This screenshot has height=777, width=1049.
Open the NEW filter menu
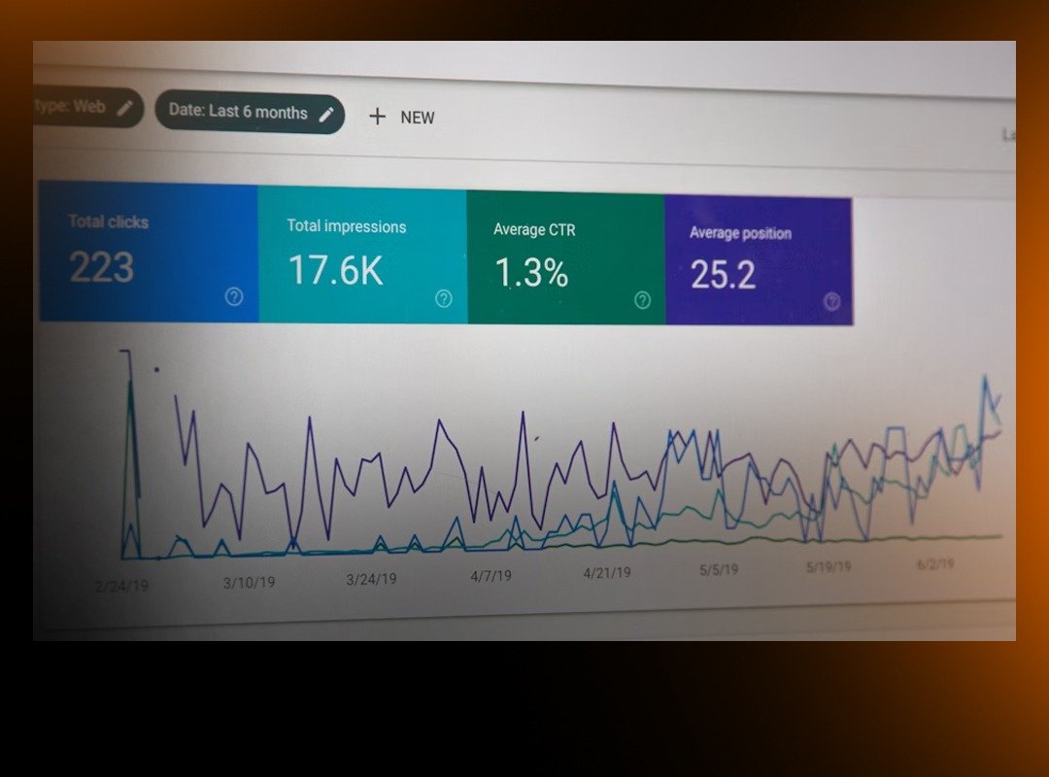pos(402,117)
